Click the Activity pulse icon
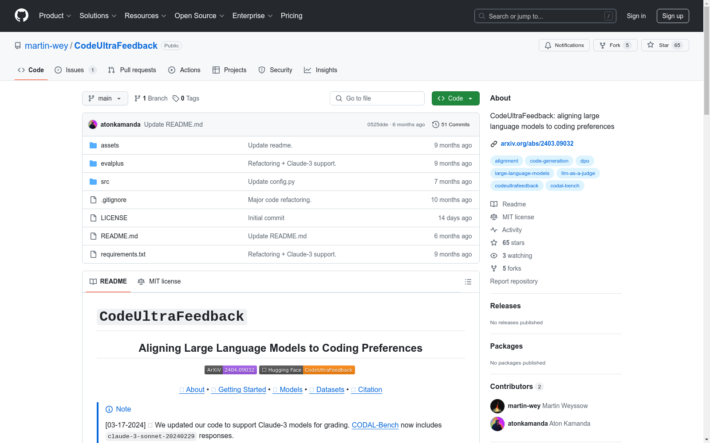The image size is (710, 443). [494, 230]
